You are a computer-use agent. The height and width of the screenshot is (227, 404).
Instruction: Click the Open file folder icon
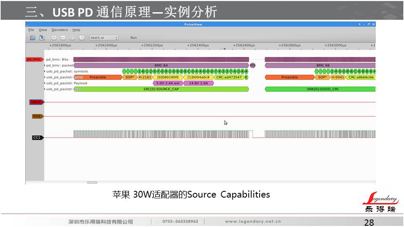[x=33, y=38]
